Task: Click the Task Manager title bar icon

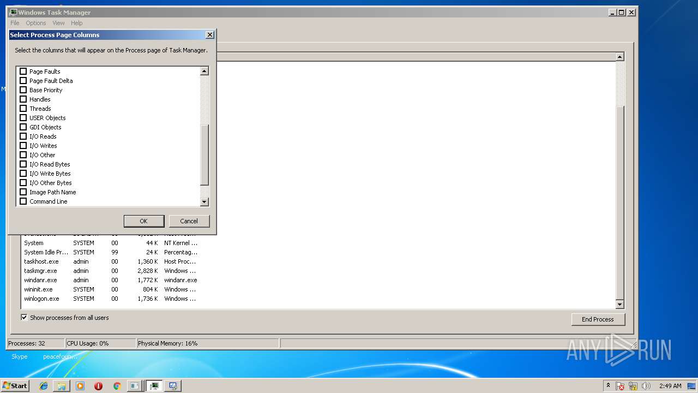Action: point(13,12)
